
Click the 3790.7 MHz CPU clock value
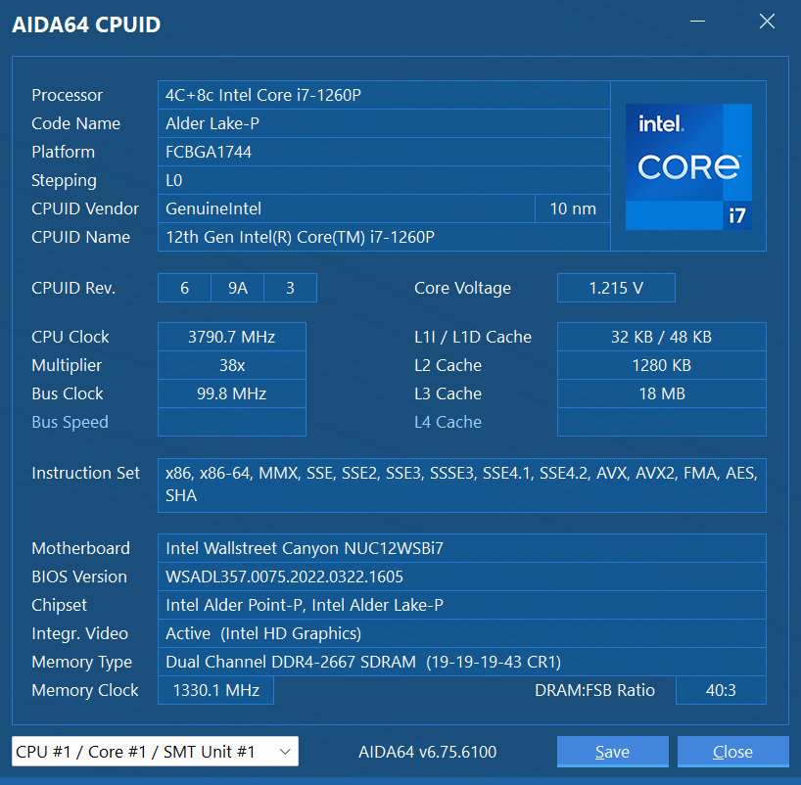pyautogui.click(x=232, y=337)
